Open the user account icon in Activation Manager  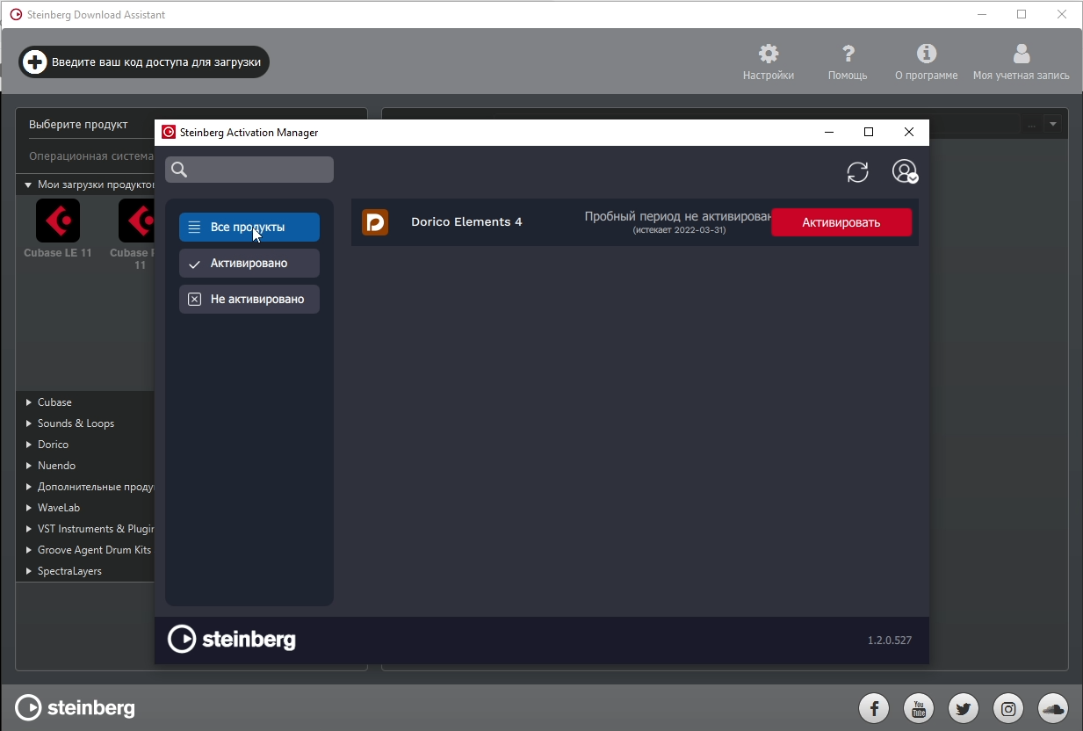coord(905,171)
